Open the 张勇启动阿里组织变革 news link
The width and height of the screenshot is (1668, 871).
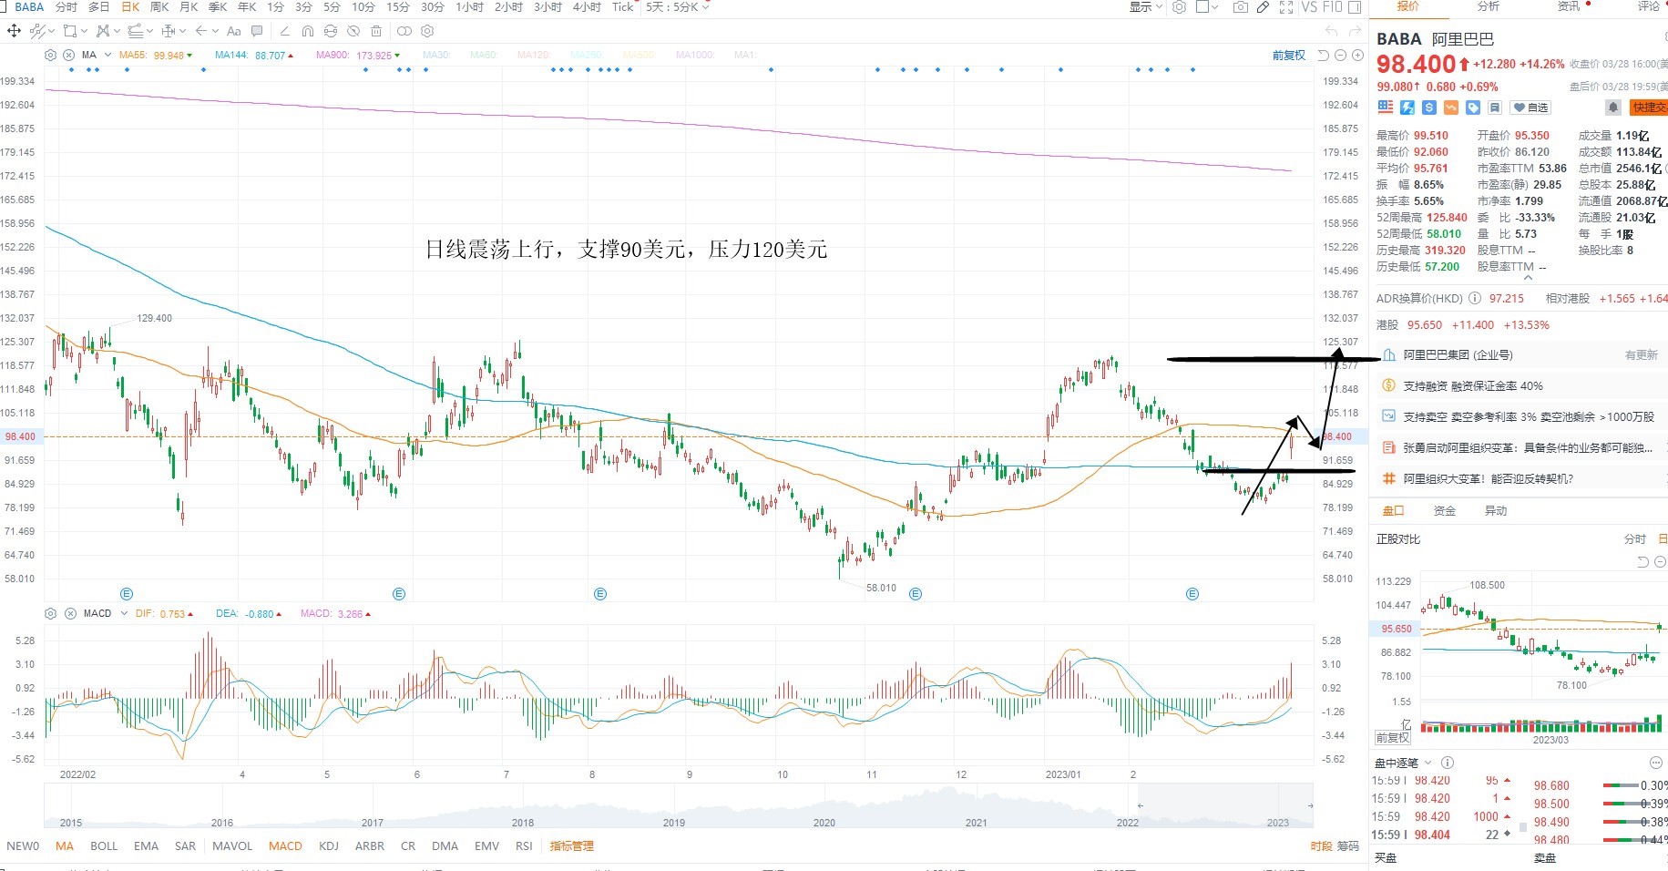[x=1528, y=447]
